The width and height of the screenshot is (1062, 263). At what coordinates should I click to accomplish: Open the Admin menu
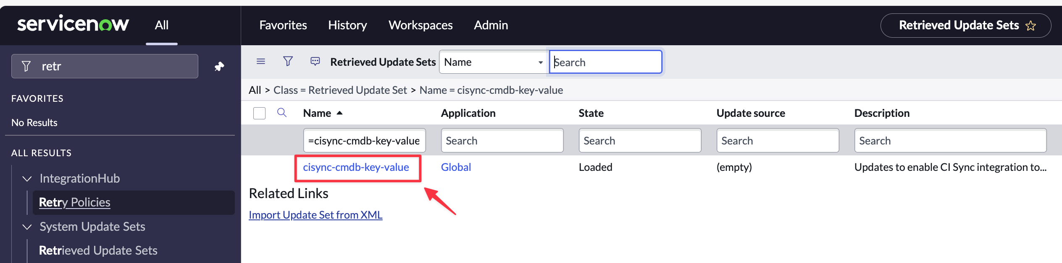click(x=491, y=25)
